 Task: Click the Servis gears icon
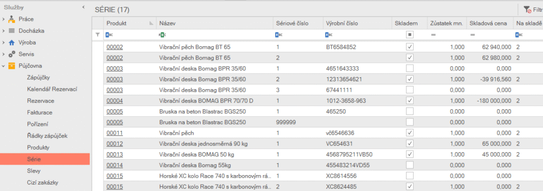(x=12, y=54)
